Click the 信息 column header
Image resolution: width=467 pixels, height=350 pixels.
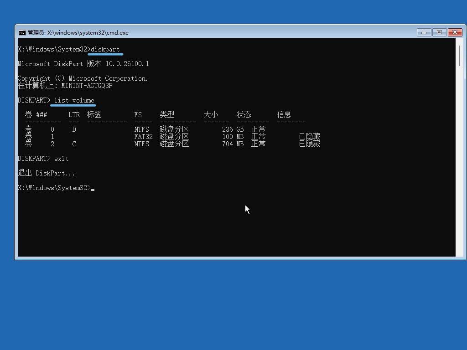coord(284,114)
